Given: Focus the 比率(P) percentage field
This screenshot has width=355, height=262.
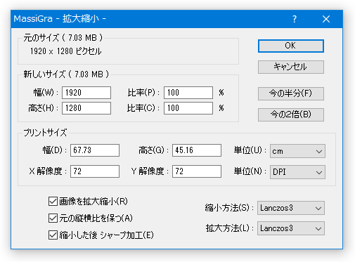Looking at the screenshot, I should [x=188, y=93].
